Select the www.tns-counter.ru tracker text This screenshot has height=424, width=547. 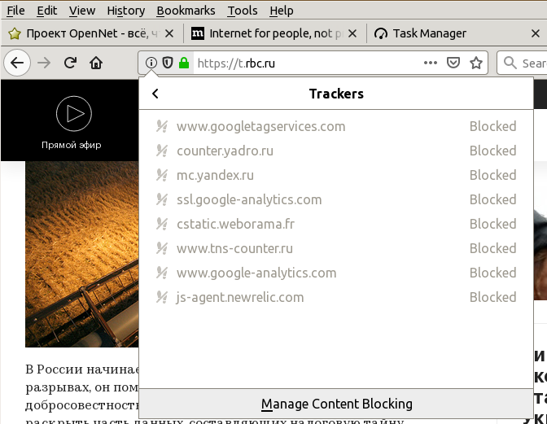234,248
